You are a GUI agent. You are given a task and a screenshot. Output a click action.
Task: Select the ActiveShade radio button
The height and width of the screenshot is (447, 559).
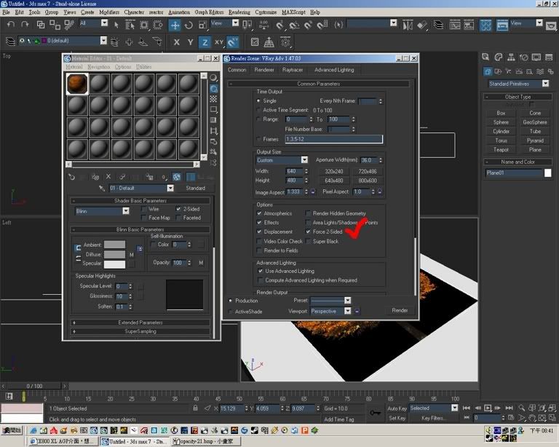tap(230, 312)
